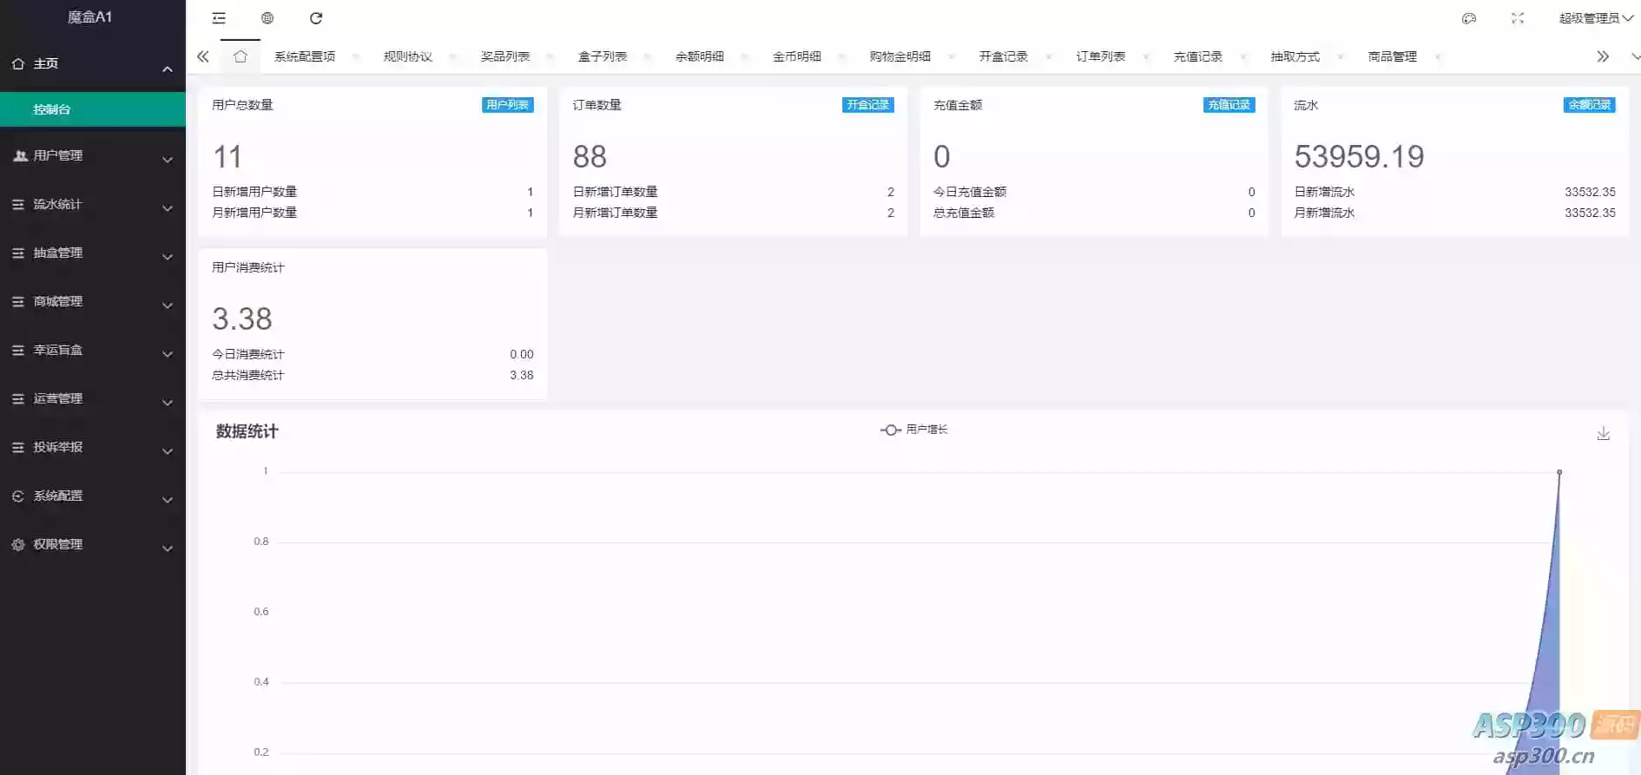
Task: Toggle fullscreen mode icon
Action: point(1518,18)
